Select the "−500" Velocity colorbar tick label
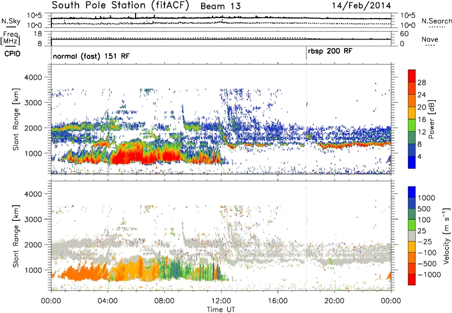 coord(427,264)
